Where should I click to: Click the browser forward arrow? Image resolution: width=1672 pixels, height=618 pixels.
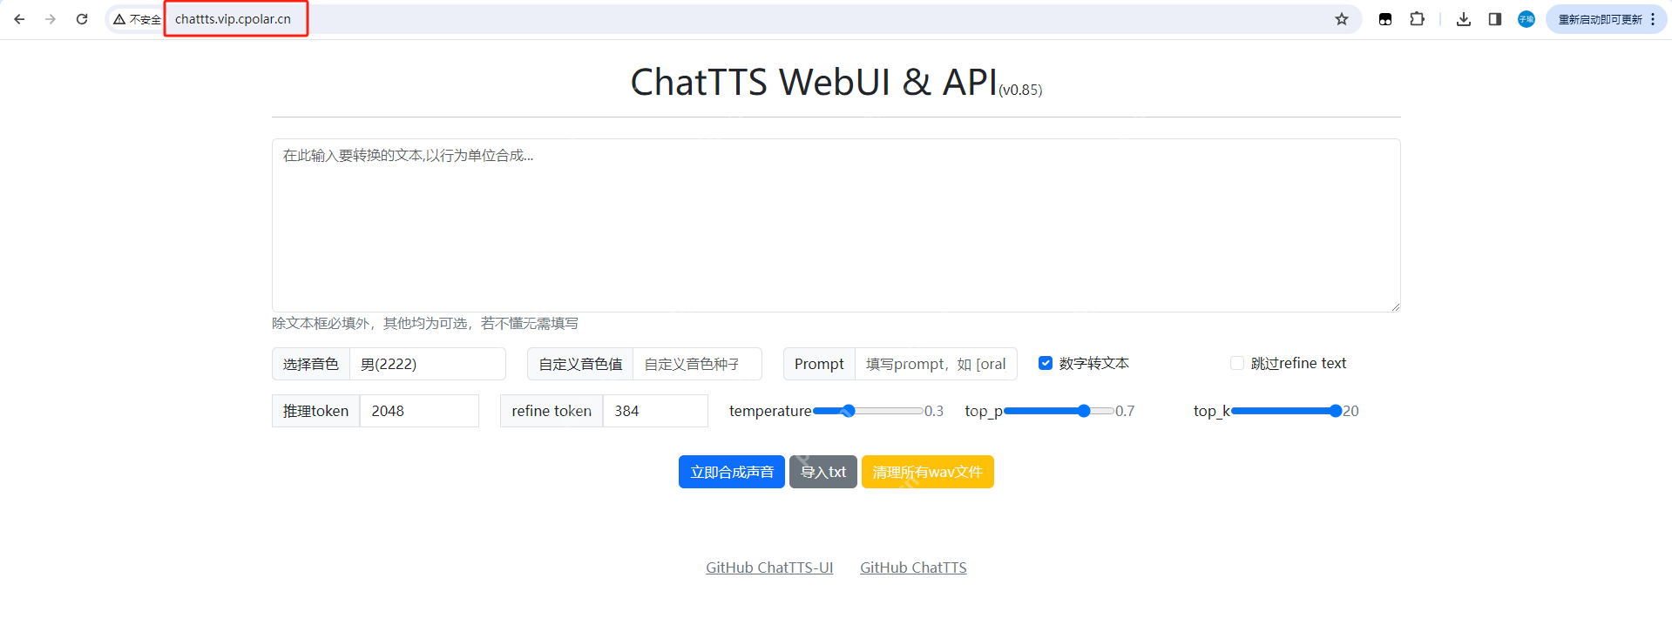pos(51,19)
